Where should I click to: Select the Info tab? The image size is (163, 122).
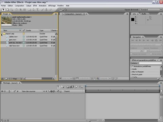(x=134, y=14)
